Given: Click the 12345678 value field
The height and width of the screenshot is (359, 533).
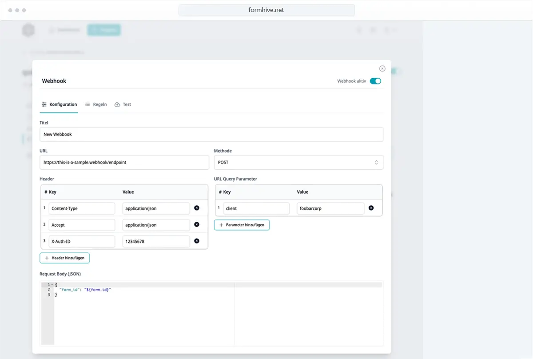Looking at the screenshot, I should coord(156,241).
